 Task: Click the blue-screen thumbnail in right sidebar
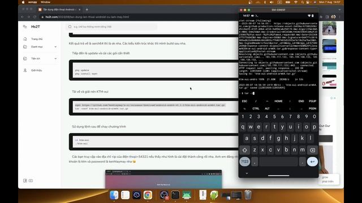point(329,46)
